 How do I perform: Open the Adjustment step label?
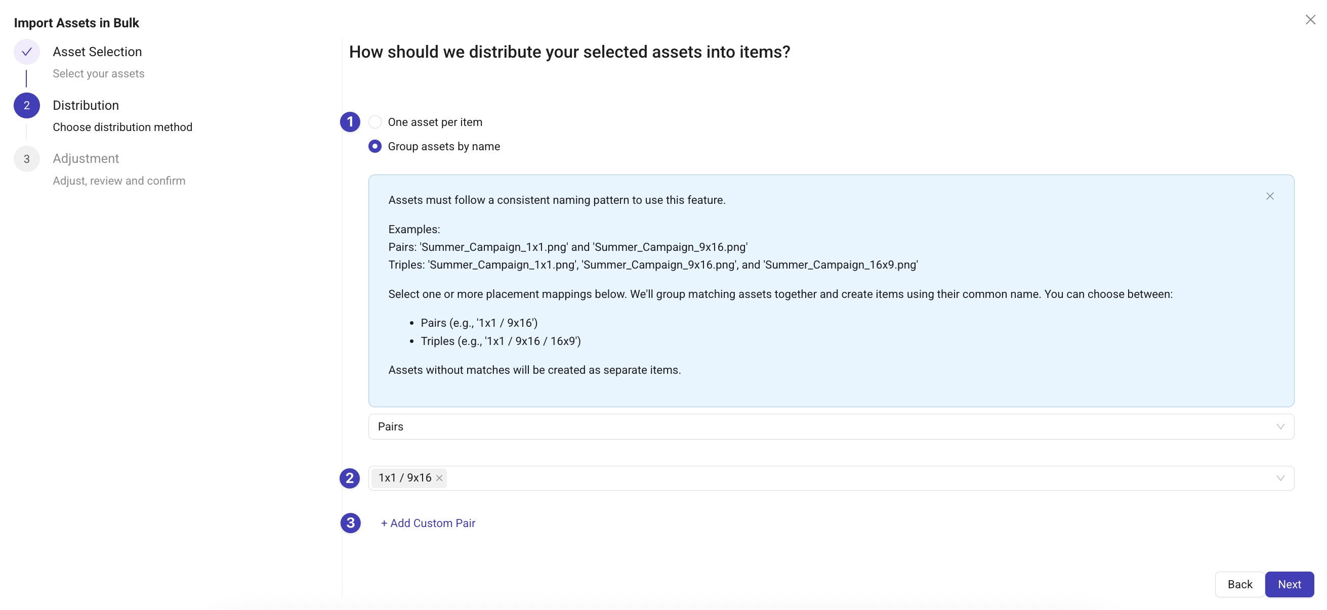pyautogui.click(x=86, y=158)
